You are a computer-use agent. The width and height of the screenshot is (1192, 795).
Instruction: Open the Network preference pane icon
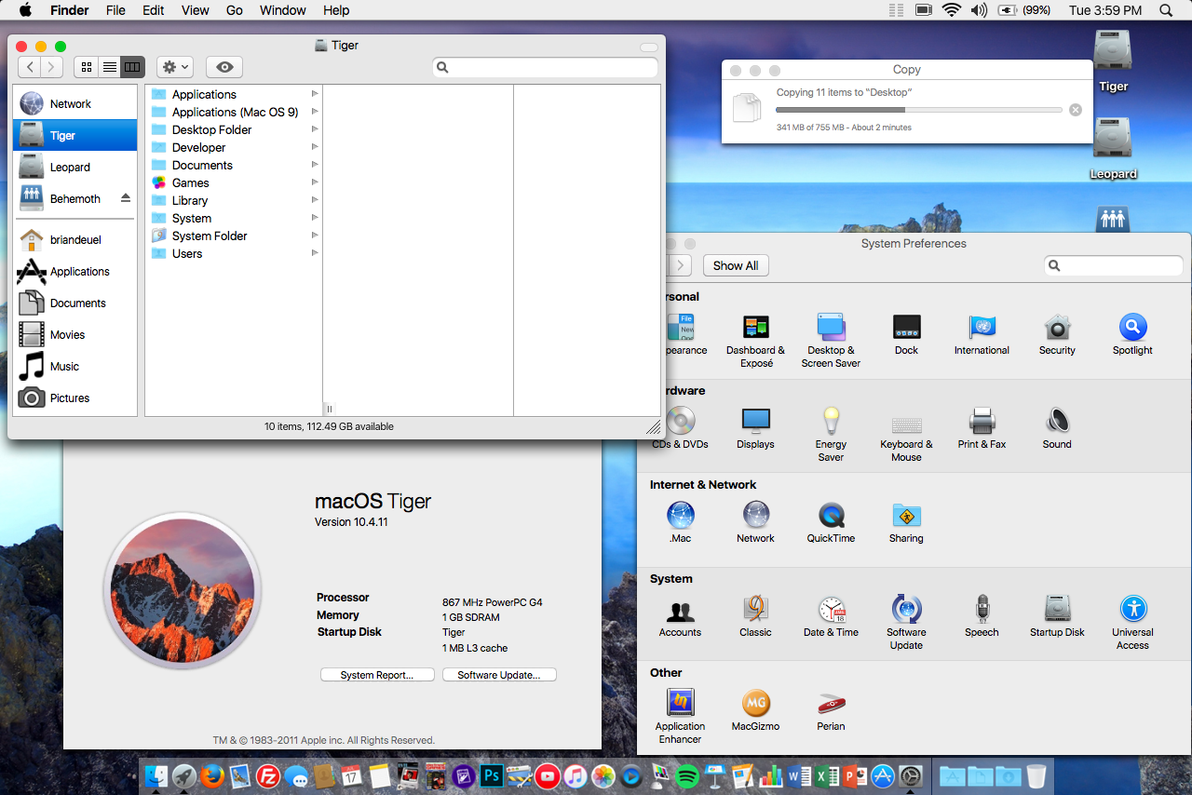click(755, 515)
